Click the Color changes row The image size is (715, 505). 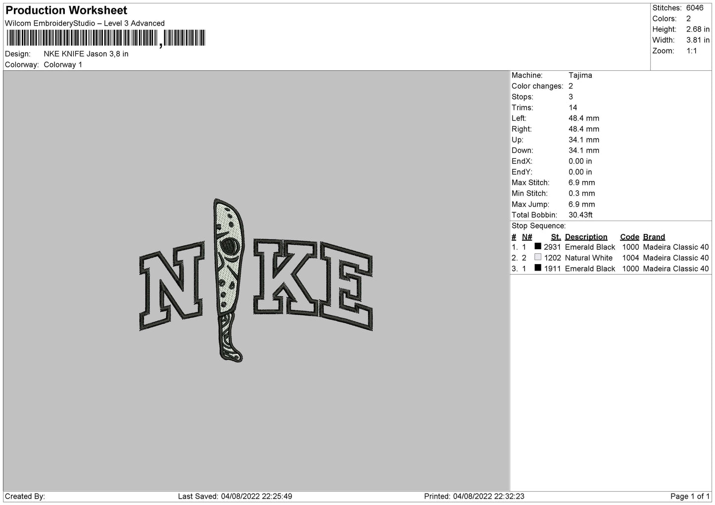coord(542,86)
